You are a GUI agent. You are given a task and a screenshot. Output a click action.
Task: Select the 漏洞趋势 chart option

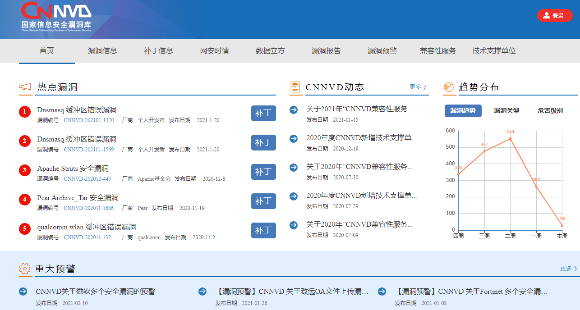(464, 110)
